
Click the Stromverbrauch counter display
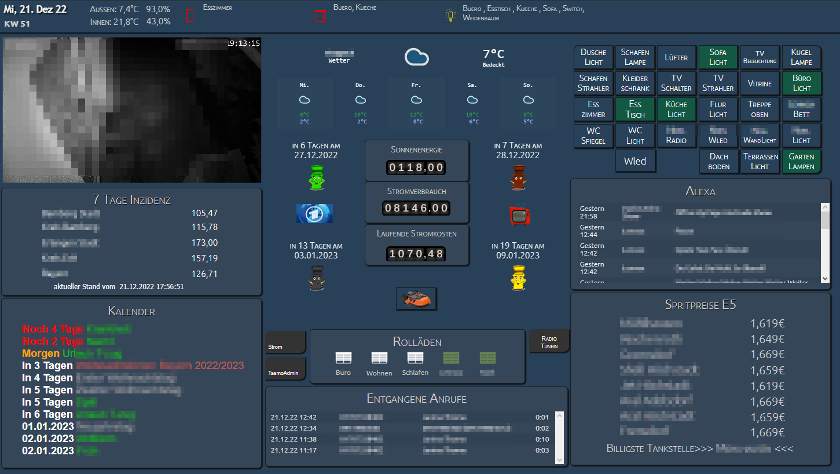tap(416, 208)
